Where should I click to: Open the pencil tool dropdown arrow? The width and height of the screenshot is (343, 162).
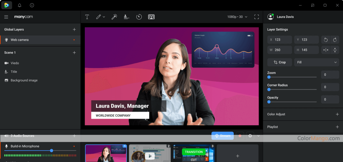tap(104, 17)
